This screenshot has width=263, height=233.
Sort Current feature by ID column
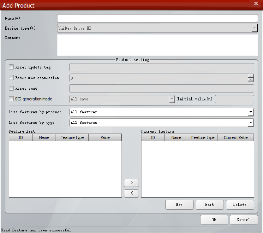click(153, 137)
